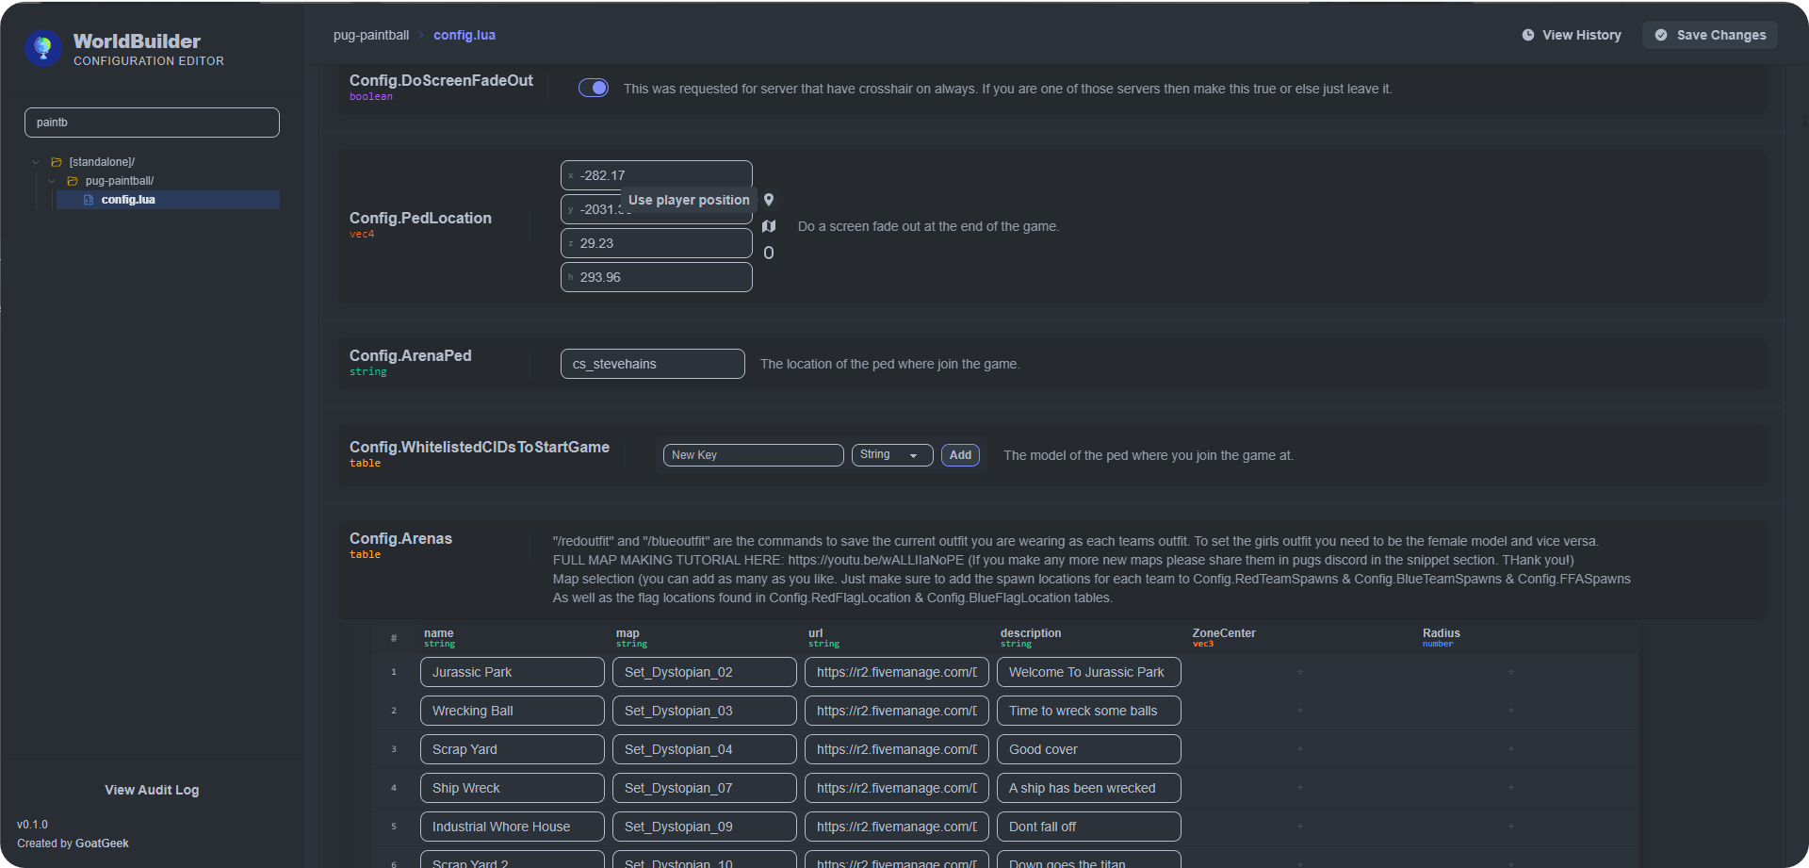Open View Audit Log
Viewport: 1809px width, 868px height.
pyautogui.click(x=151, y=790)
